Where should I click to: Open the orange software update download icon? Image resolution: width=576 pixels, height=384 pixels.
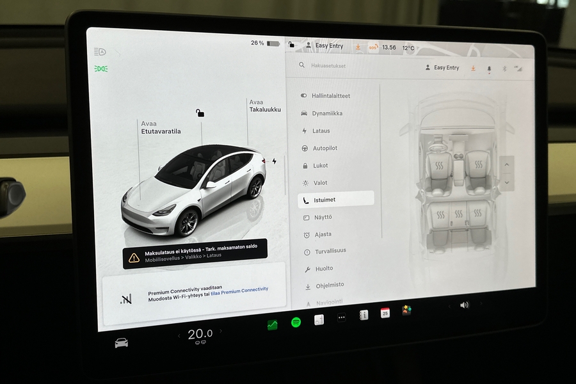pos(472,67)
